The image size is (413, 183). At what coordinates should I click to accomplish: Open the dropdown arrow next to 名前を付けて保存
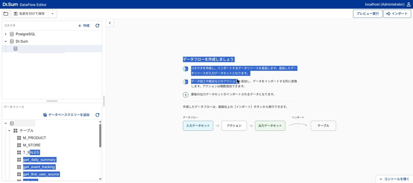coord(52,14)
